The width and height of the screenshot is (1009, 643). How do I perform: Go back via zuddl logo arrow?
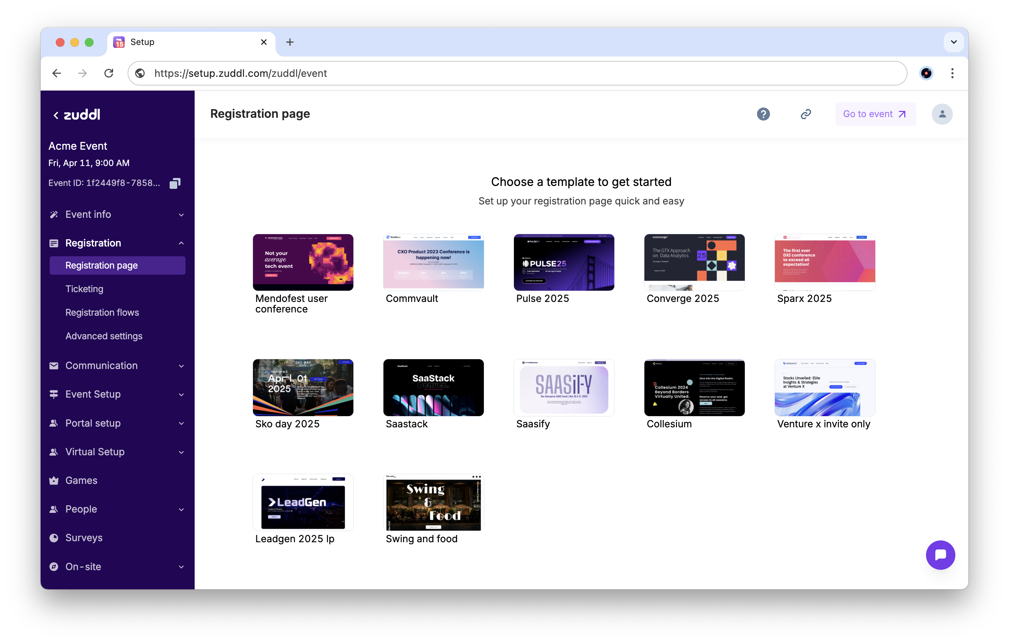56,115
